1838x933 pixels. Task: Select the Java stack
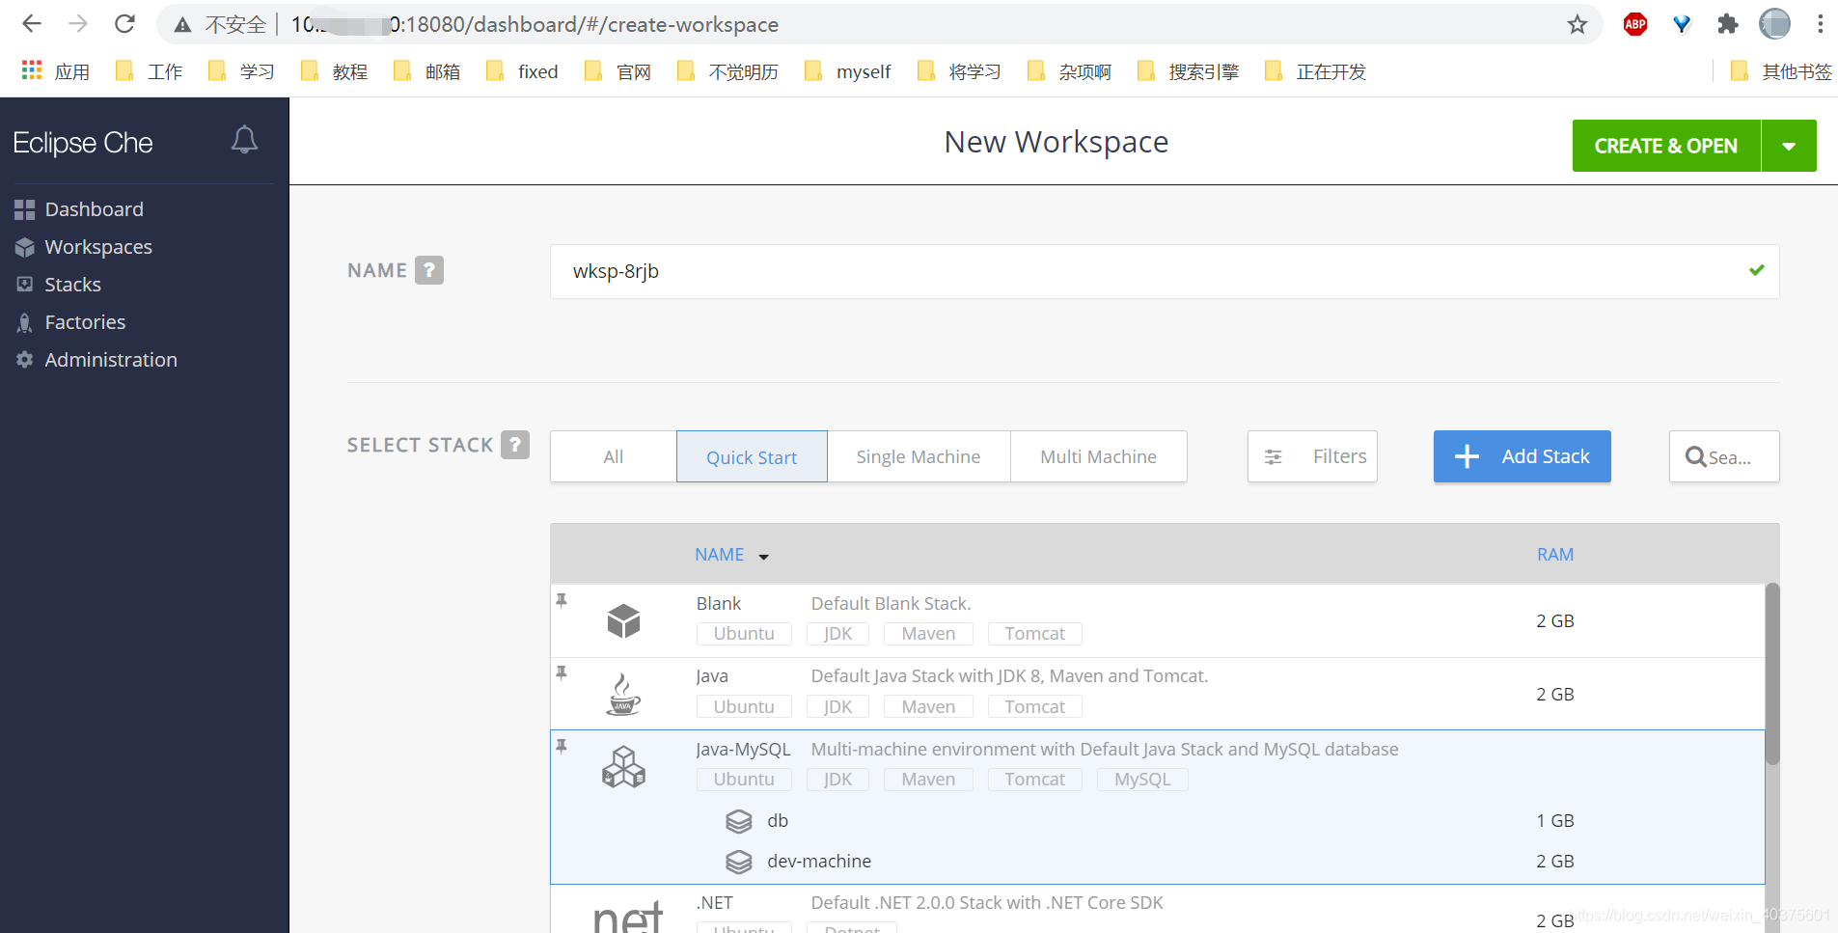pos(1158,694)
